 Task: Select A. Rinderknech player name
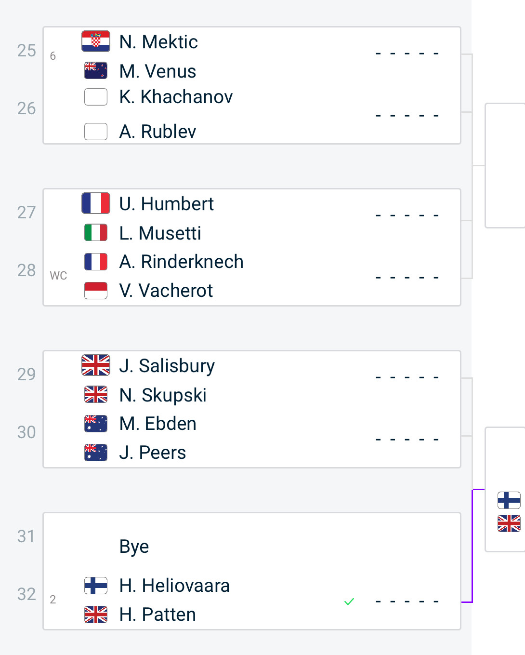pos(182,262)
